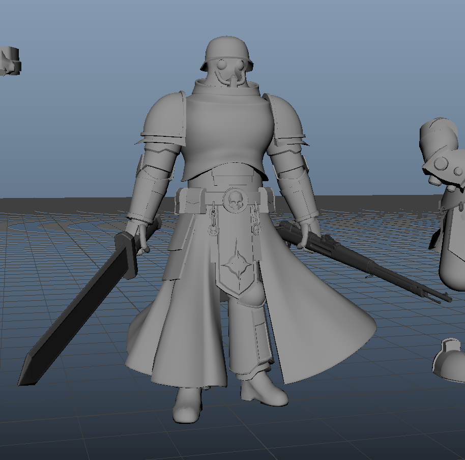This screenshot has width=465, height=460.
Task: Select the boot beneath the long coat
Action: point(187,405)
